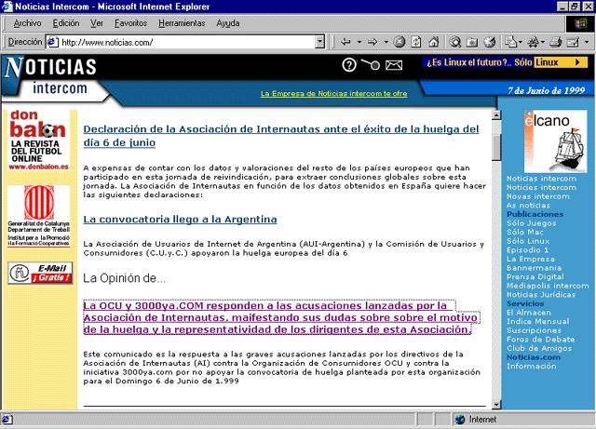596x429 pixels.
Task: Open Indice Mensual sidebar link
Action: tap(538, 321)
